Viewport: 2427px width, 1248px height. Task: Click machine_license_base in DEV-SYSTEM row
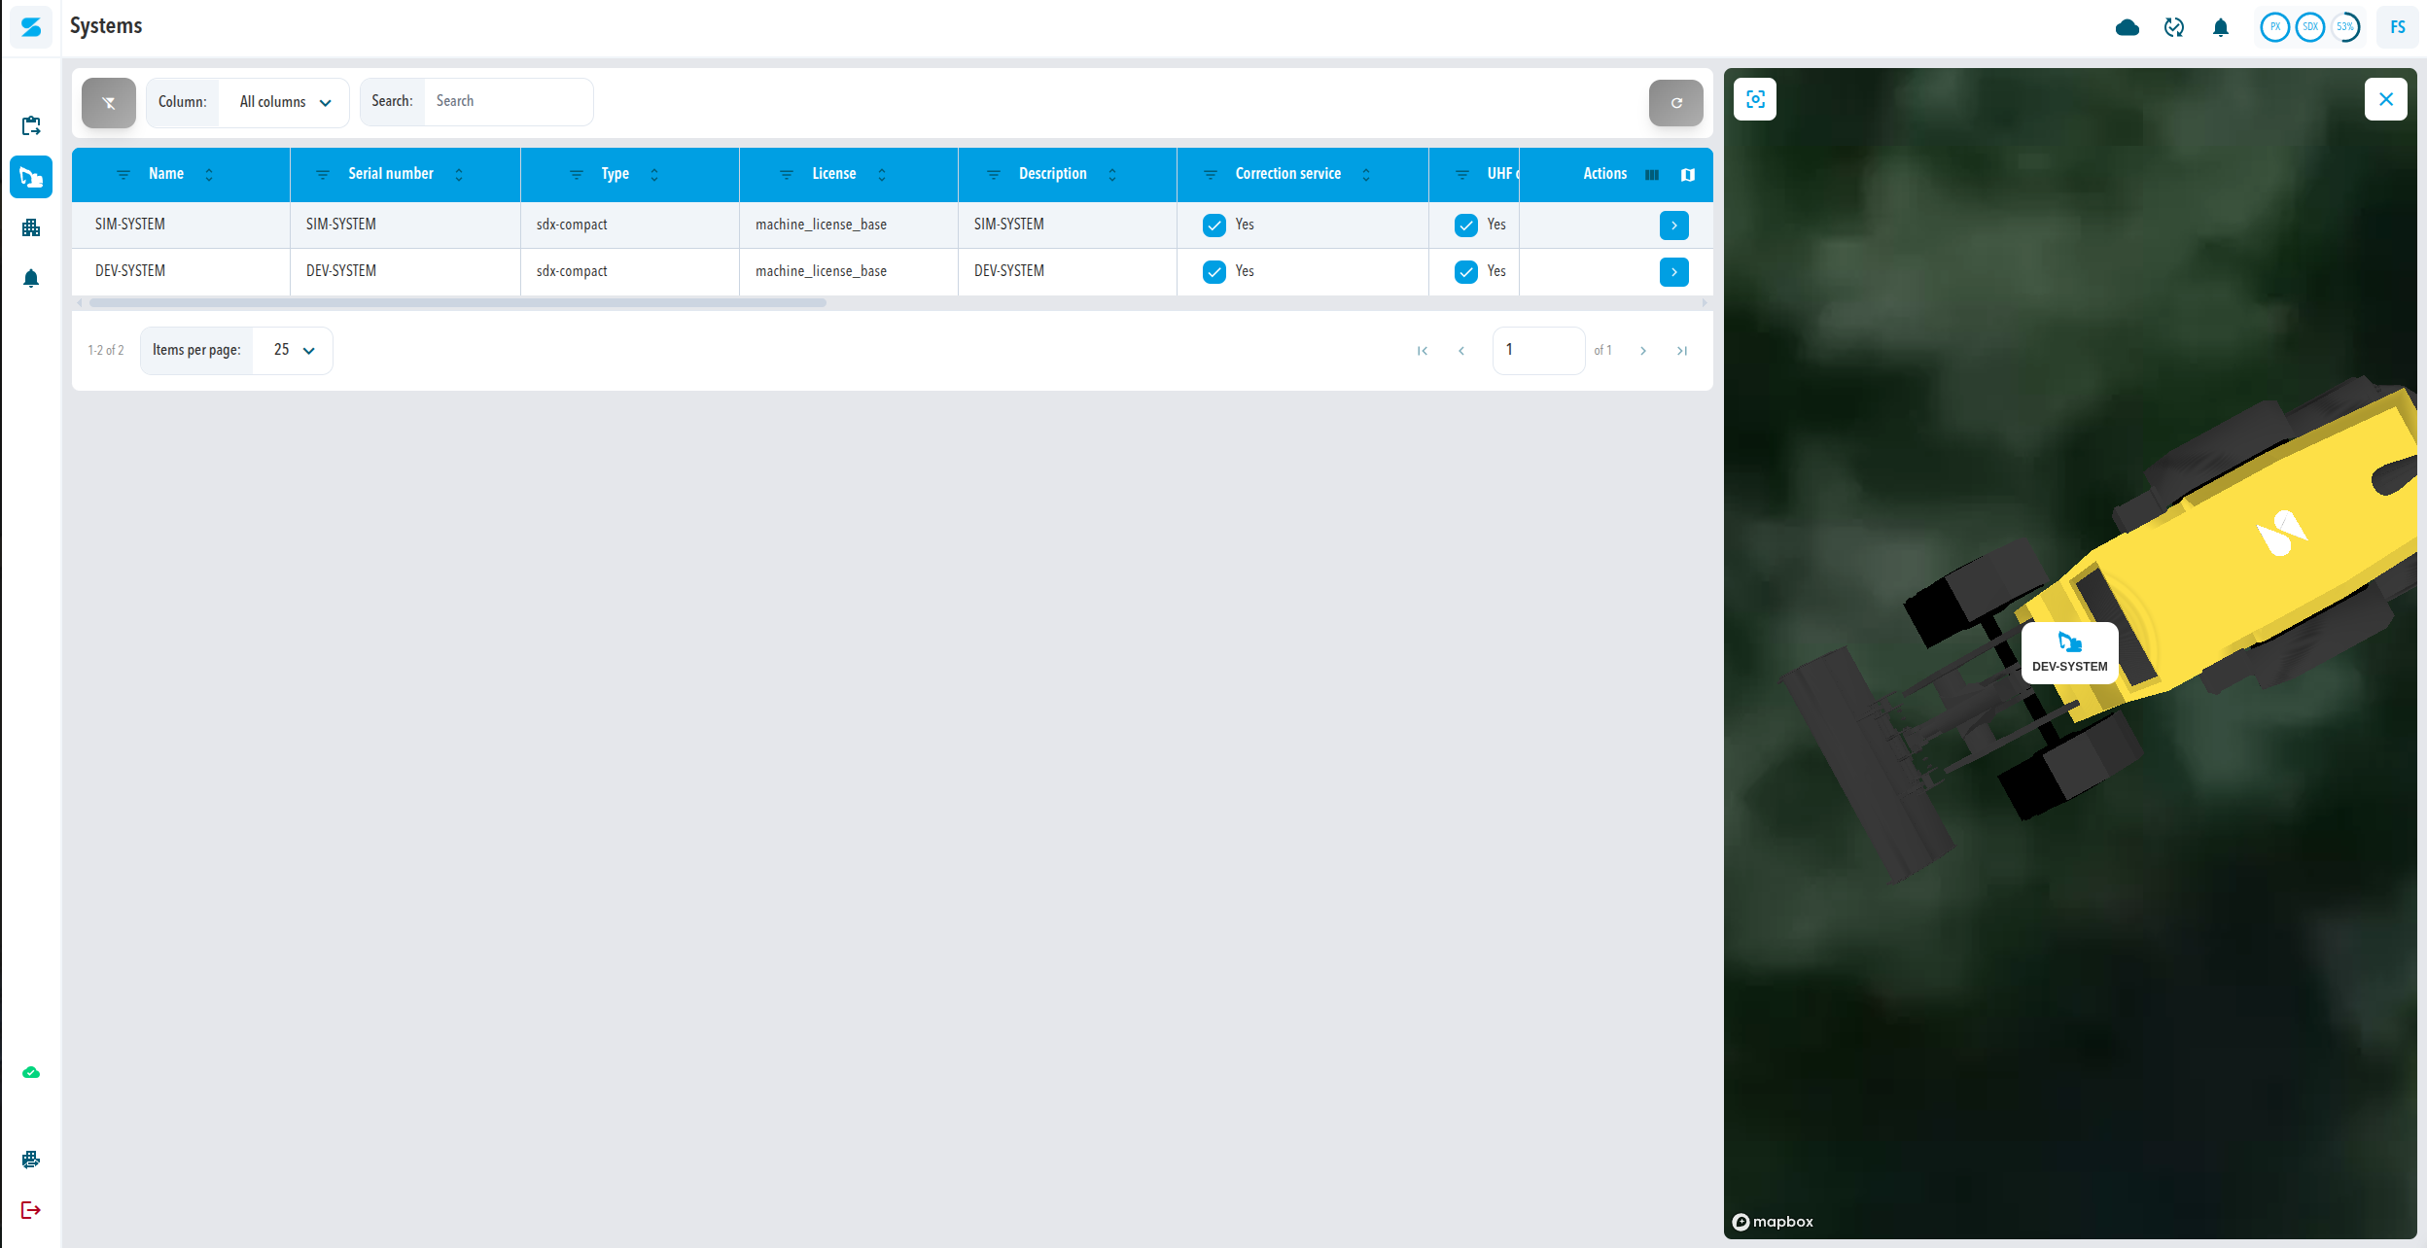coord(821,271)
